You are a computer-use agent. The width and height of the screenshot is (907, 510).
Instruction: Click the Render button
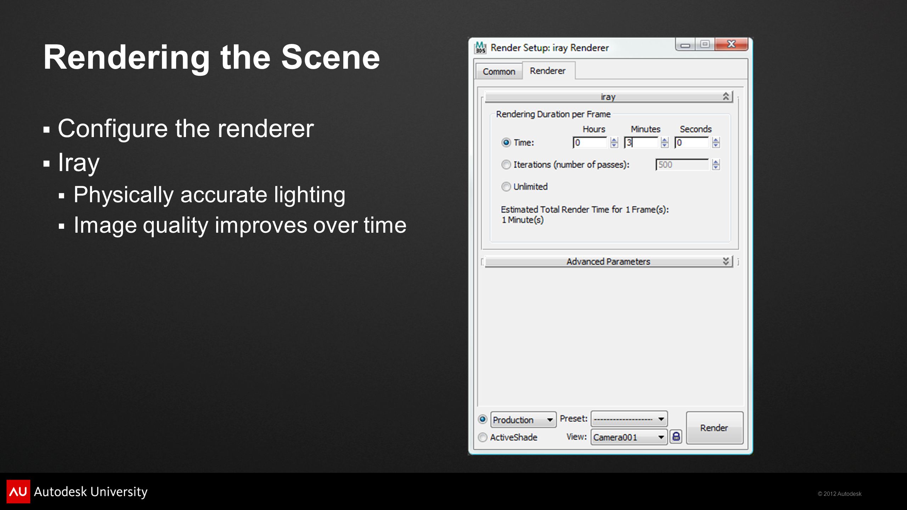click(714, 427)
